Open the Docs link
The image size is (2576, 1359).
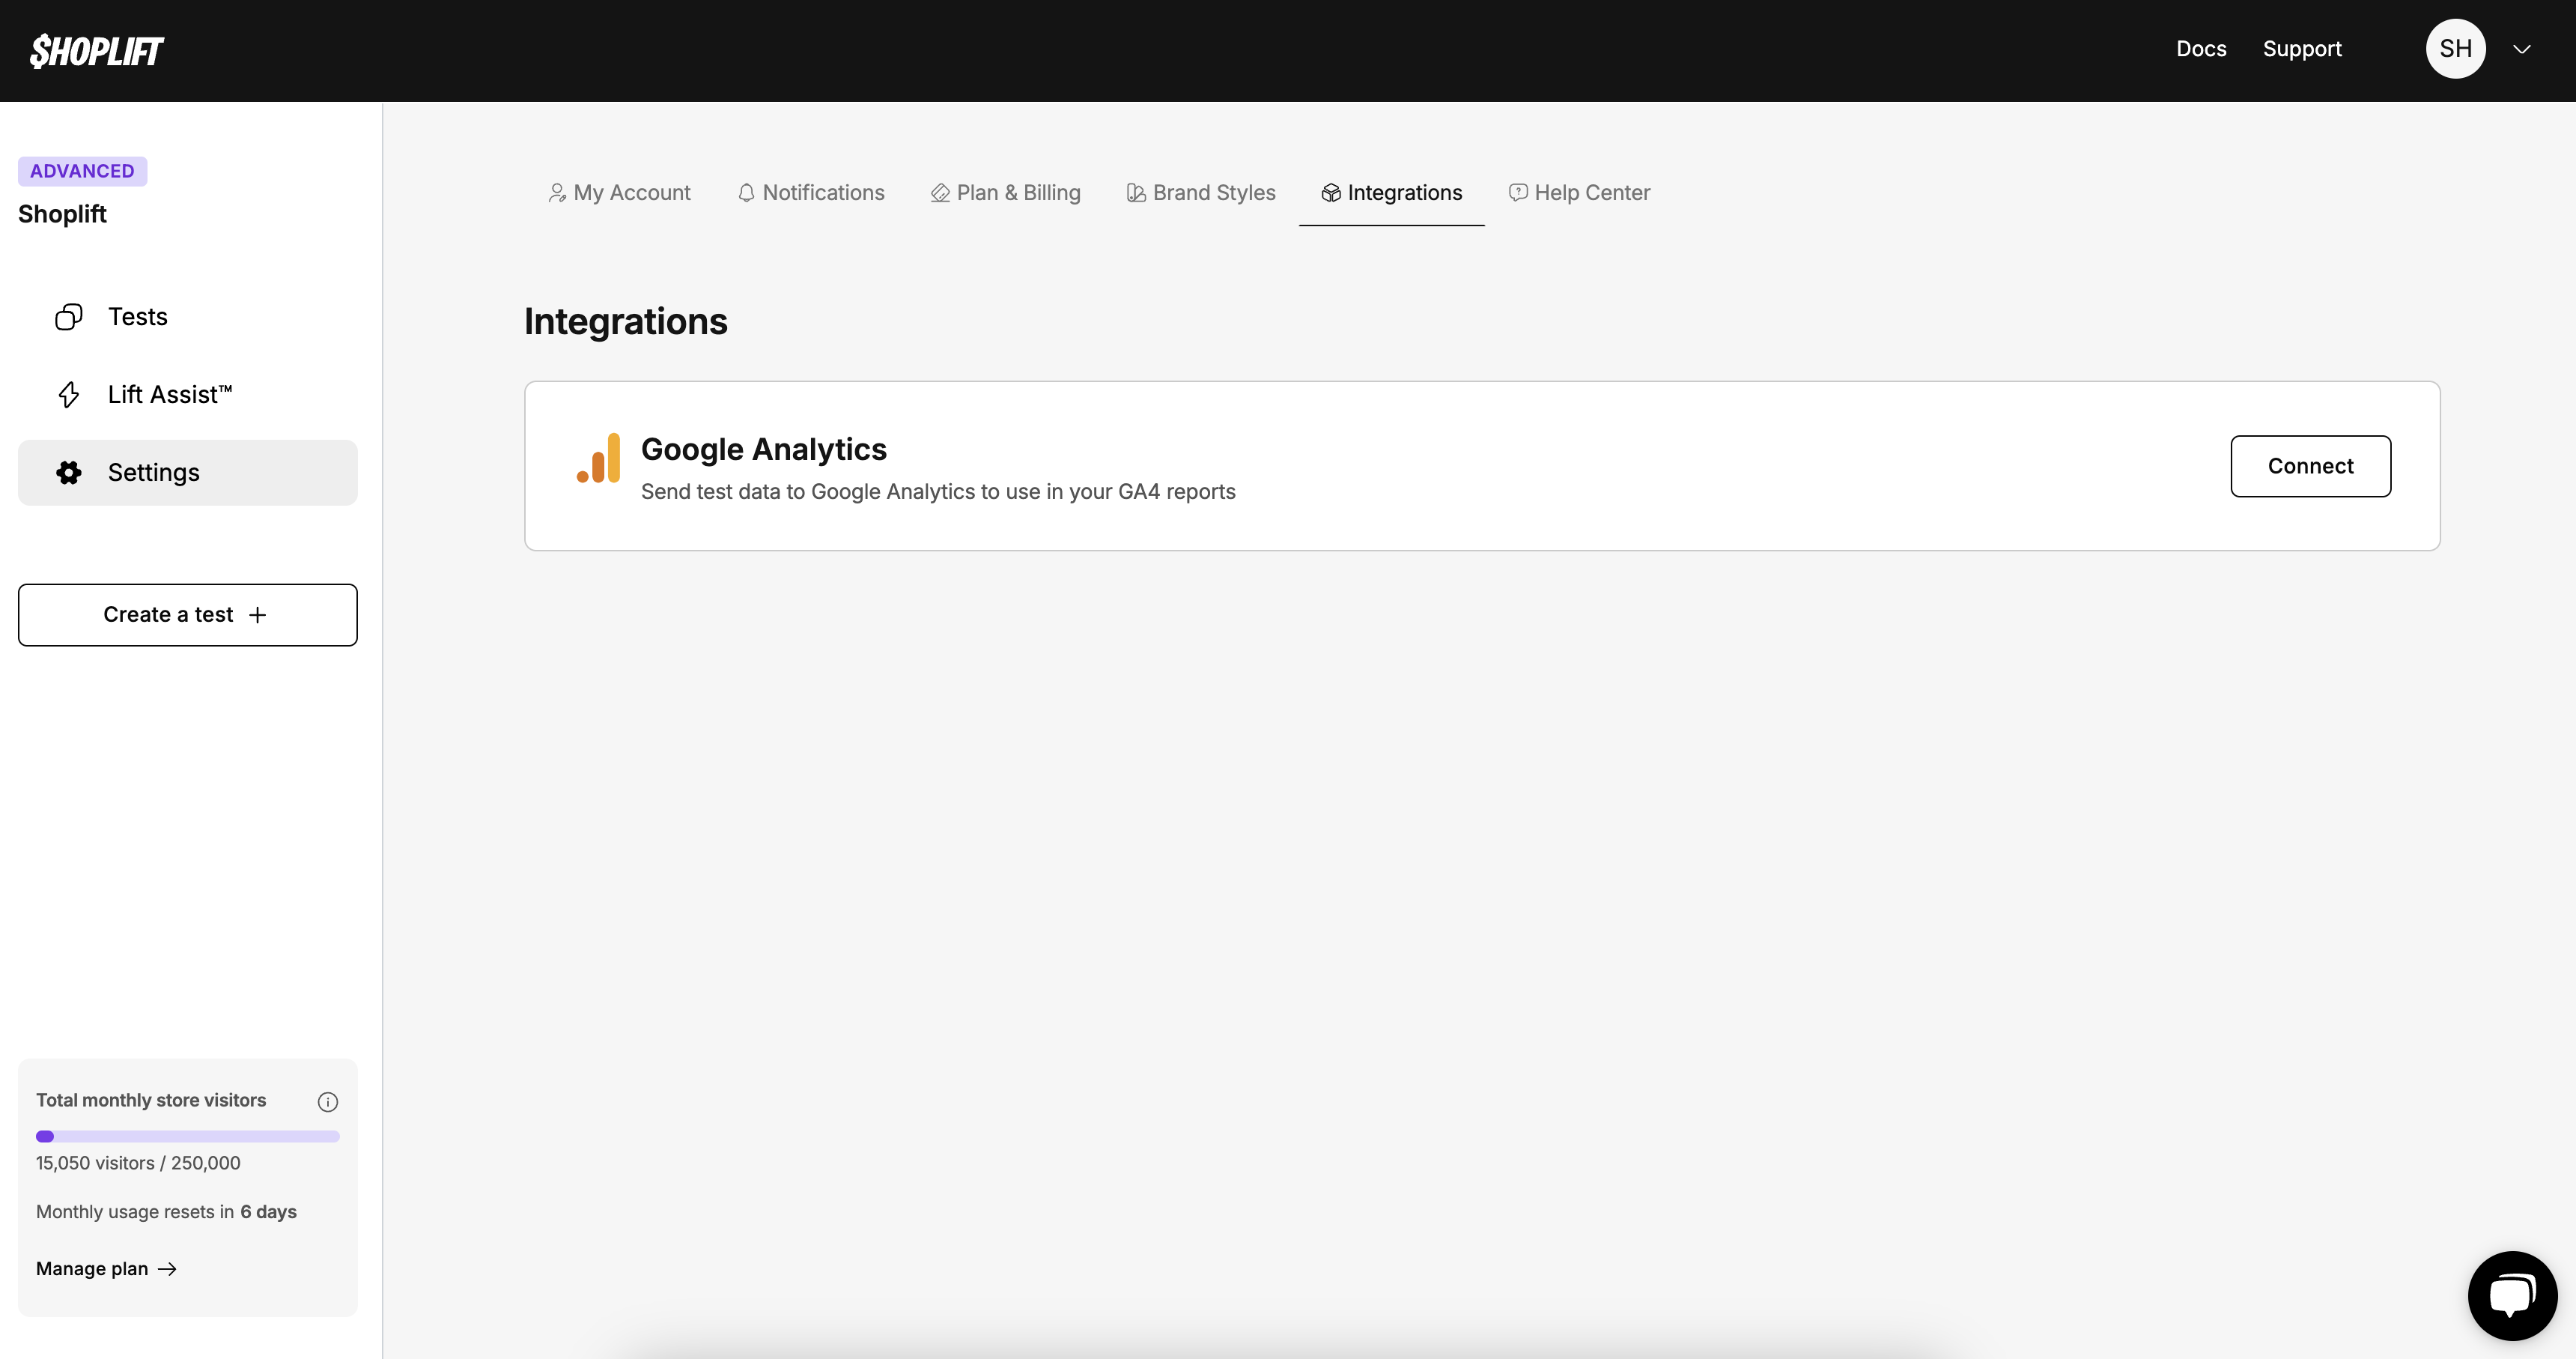tap(2201, 49)
